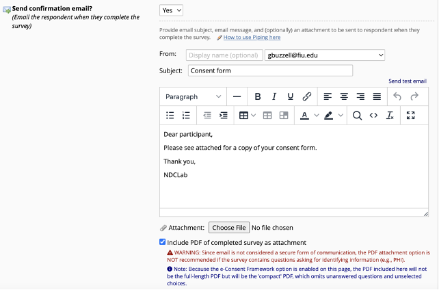Screen dimensions: 439x290
Task: Insert a numbered list
Action: [x=186, y=116]
